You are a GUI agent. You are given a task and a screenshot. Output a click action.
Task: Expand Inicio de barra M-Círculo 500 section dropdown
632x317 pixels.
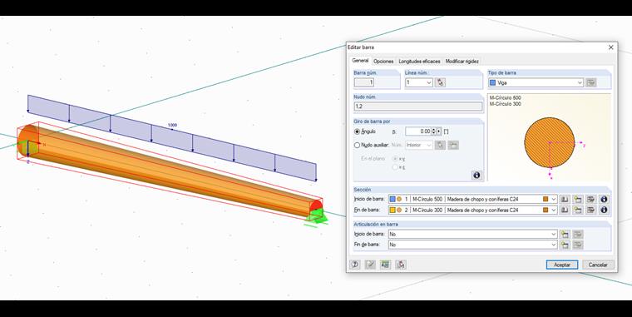click(x=554, y=199)
